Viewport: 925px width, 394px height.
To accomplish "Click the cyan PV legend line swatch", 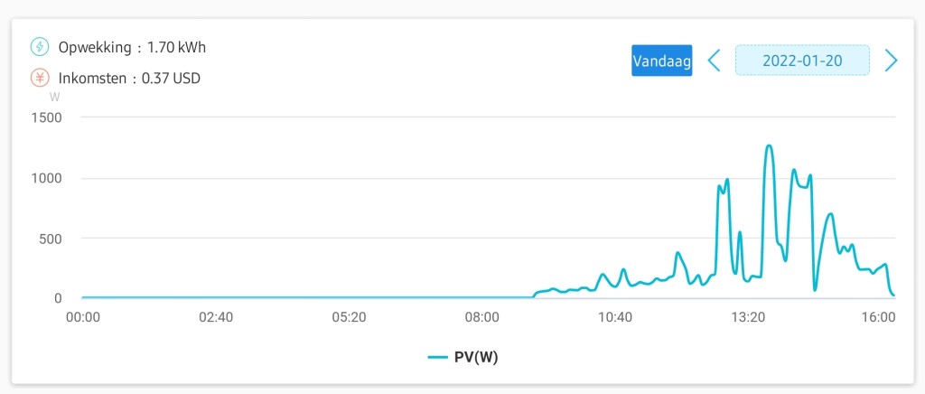I will [438, 357].
